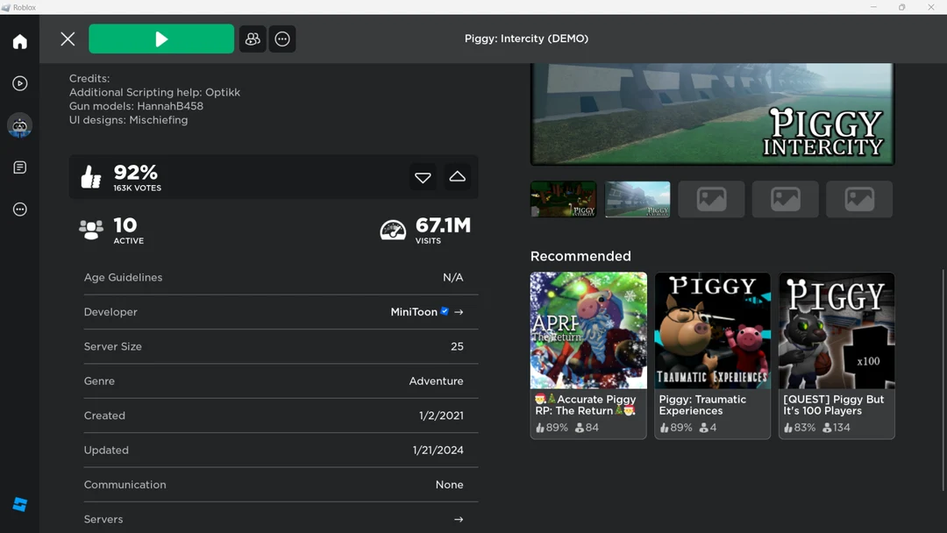Open the three-dot options menu beside Play
The image size is (947, 533).
click(282, 39)
